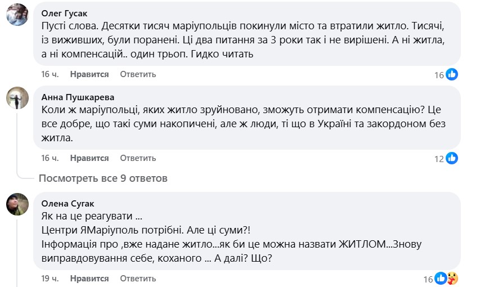Reply to Олена Сугак's comment

(137, 279)
